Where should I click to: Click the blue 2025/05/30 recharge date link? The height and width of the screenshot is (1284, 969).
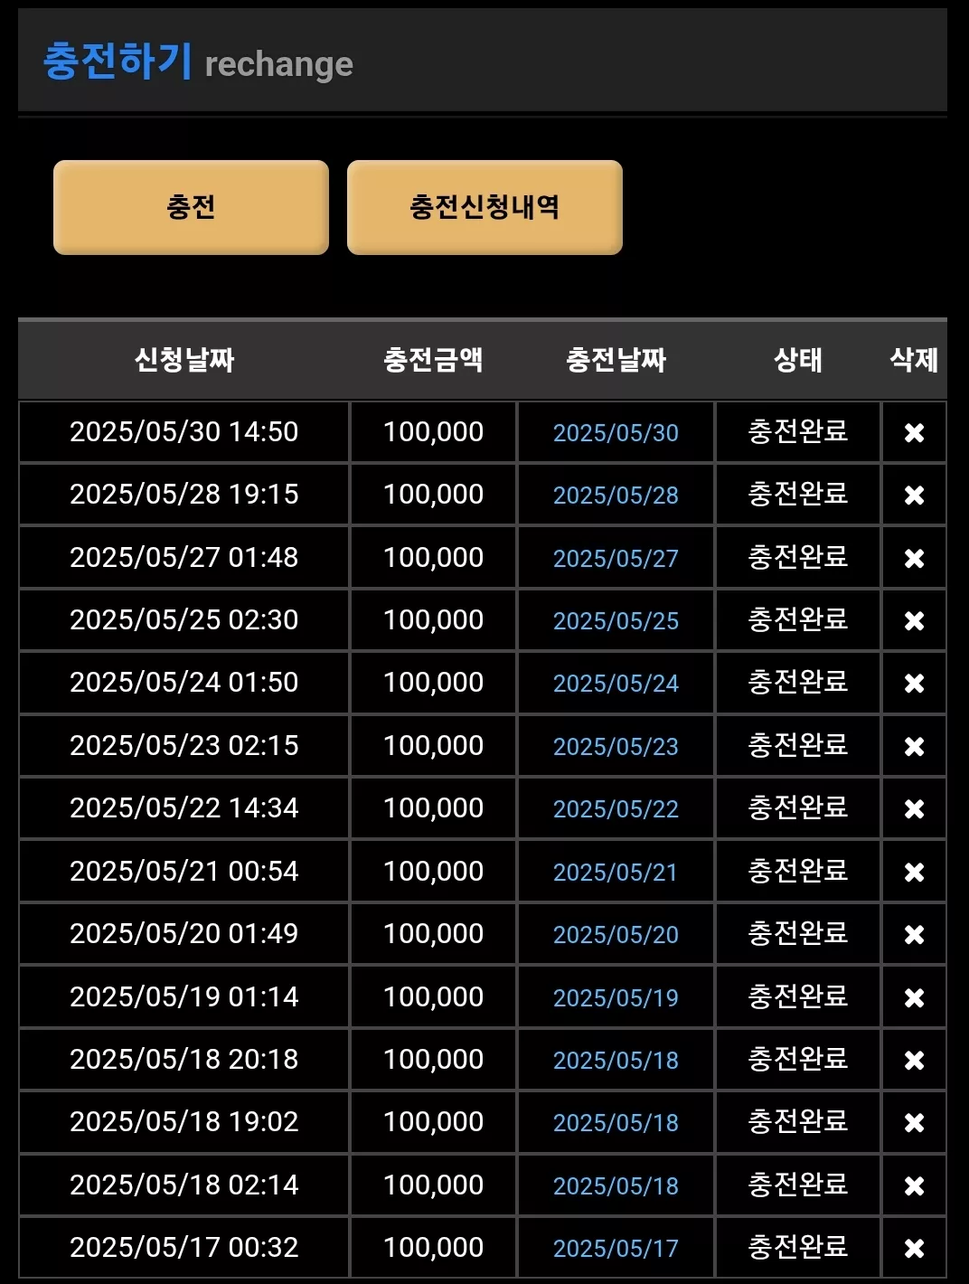click(616, 433)
